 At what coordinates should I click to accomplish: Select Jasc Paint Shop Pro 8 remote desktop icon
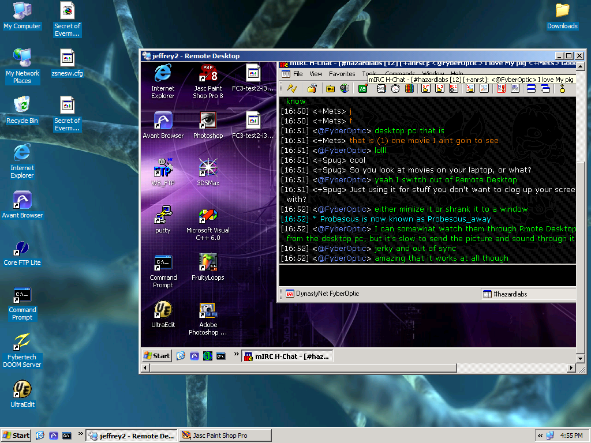(x=208, y=82)
